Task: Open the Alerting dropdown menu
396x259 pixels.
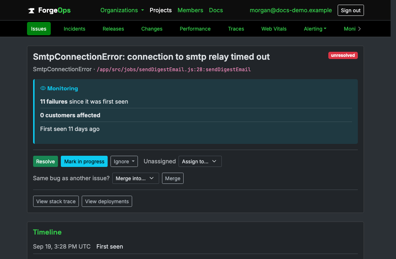Action: (x=315, y=29)
